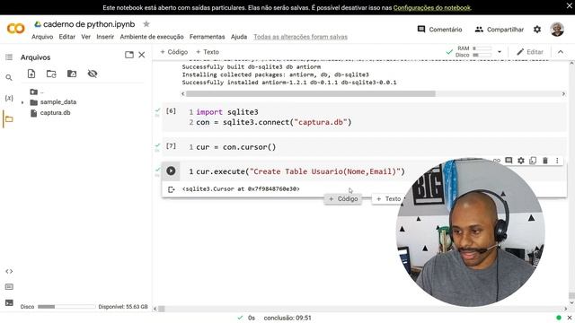The height and width of the screenshot is (323, 575).
Task: Open the Ferramentas menu
Action: click(x=208, y=37)
